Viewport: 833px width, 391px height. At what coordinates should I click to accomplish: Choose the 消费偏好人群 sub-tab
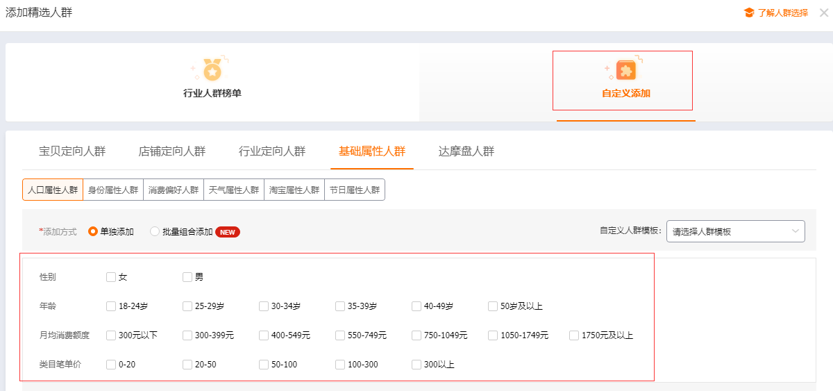pyautogui.click(x=174, y=190)
